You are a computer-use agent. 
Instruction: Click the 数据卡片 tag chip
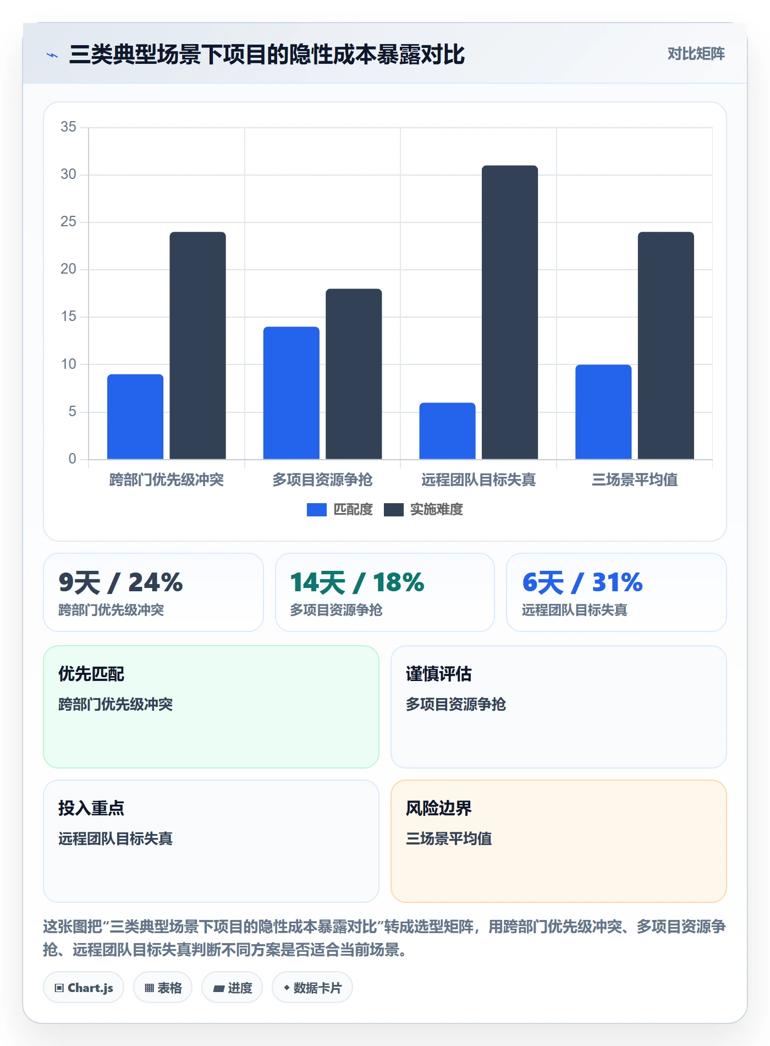[x=312, y=988]
